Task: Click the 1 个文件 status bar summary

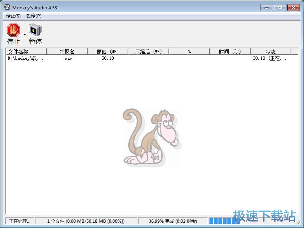Action: coord(86,221)
